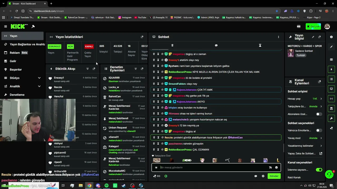Open Sohbet panel three-dot menu

coord(279,37)
